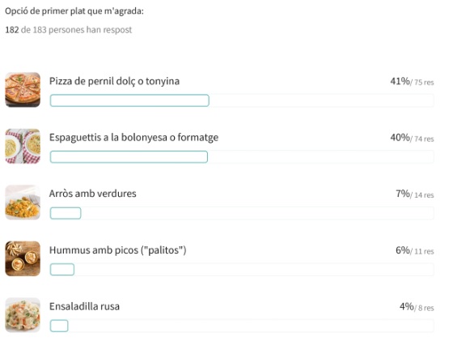
Task: Click the Arròs amb verdures progress bar
Action: [242, 213]
